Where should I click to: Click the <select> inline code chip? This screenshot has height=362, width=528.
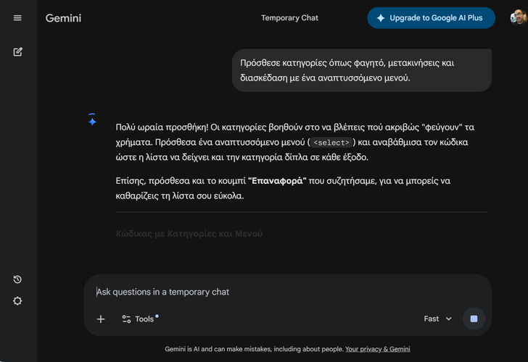(x=331, y=143)
